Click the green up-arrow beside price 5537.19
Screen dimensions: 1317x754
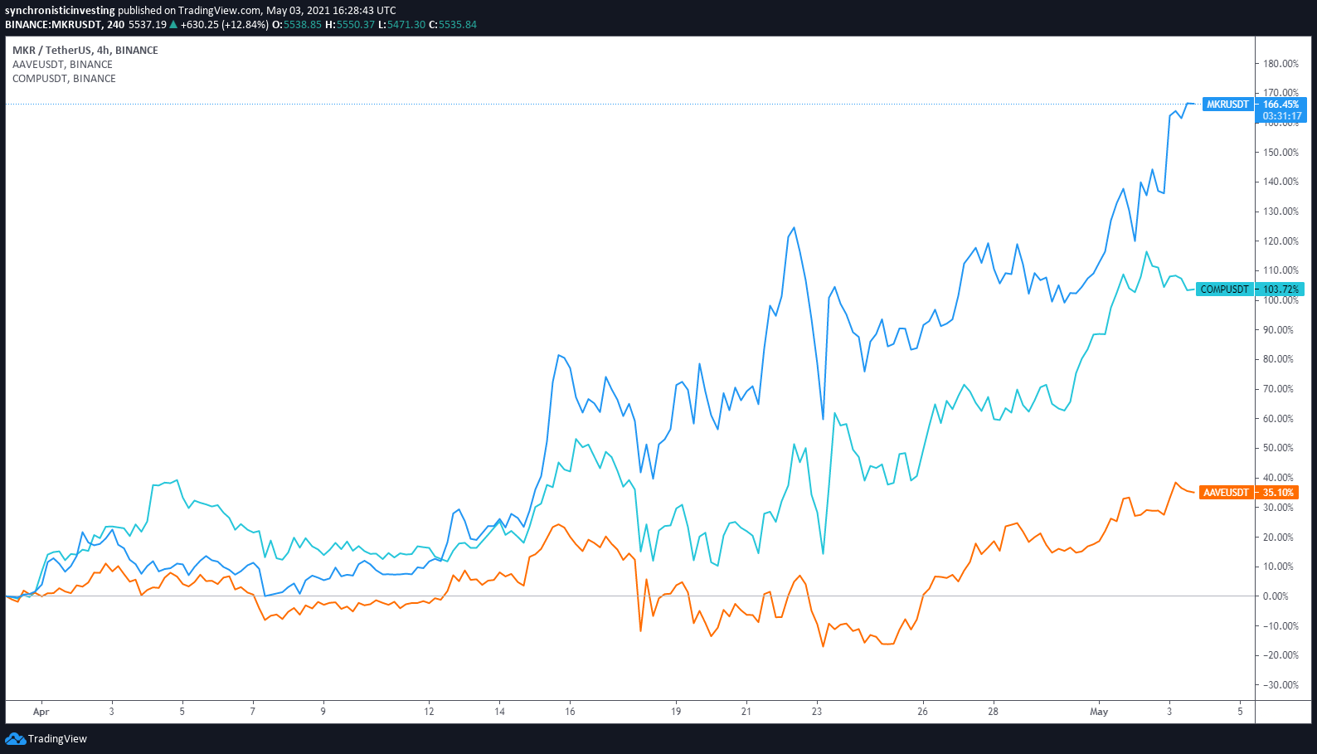tap(173, 25)
